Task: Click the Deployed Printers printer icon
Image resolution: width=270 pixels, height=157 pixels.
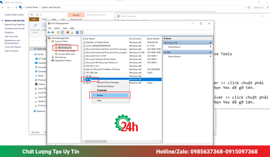Action: (53, 61)
